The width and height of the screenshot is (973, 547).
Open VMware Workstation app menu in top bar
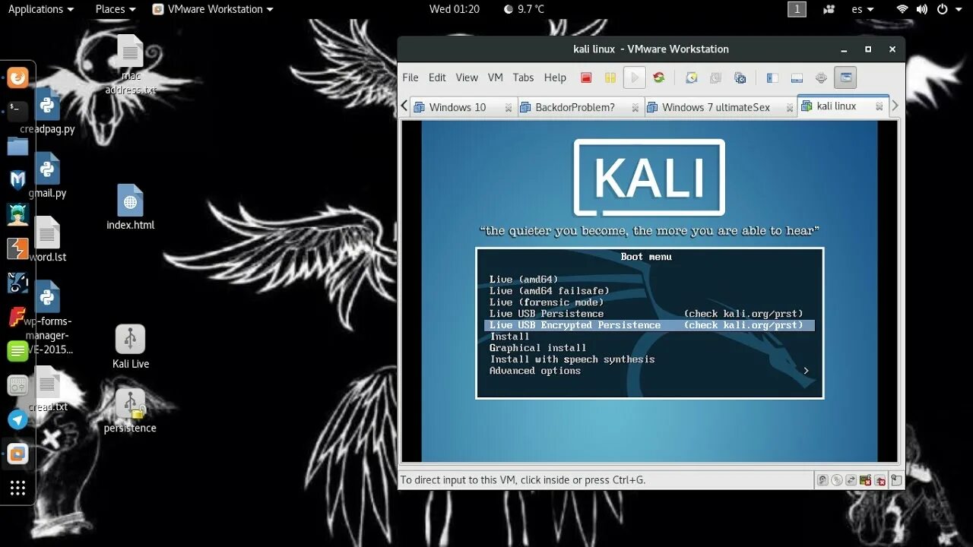pos(212,9)
